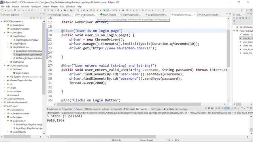Image resolution: width=253 pixels, height=142 pixels.
Task: Switch to the TestNG bottom tab
Action: coord(169,109)
